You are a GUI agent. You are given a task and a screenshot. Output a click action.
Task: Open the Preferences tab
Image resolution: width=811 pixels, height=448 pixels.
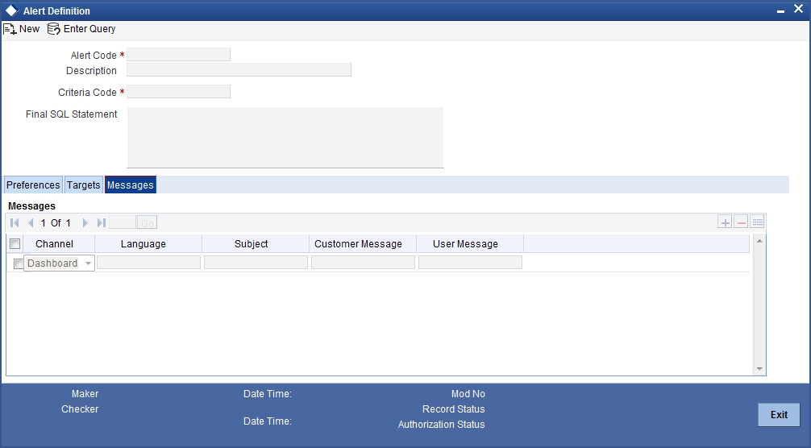[33, 185]
